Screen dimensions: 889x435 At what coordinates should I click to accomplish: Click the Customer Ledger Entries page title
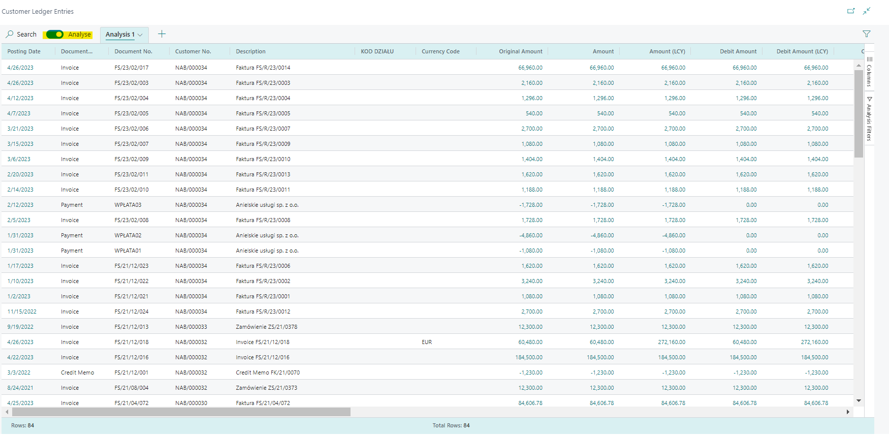click(x=38, y=11)
